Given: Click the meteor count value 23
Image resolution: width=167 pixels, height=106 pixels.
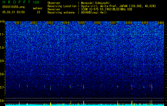Looking at the screenshot, I should (38, 12).
